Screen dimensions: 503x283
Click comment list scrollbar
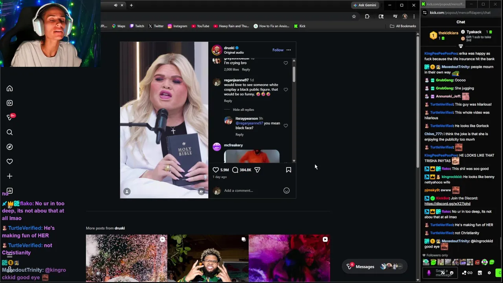click(294, 74)
